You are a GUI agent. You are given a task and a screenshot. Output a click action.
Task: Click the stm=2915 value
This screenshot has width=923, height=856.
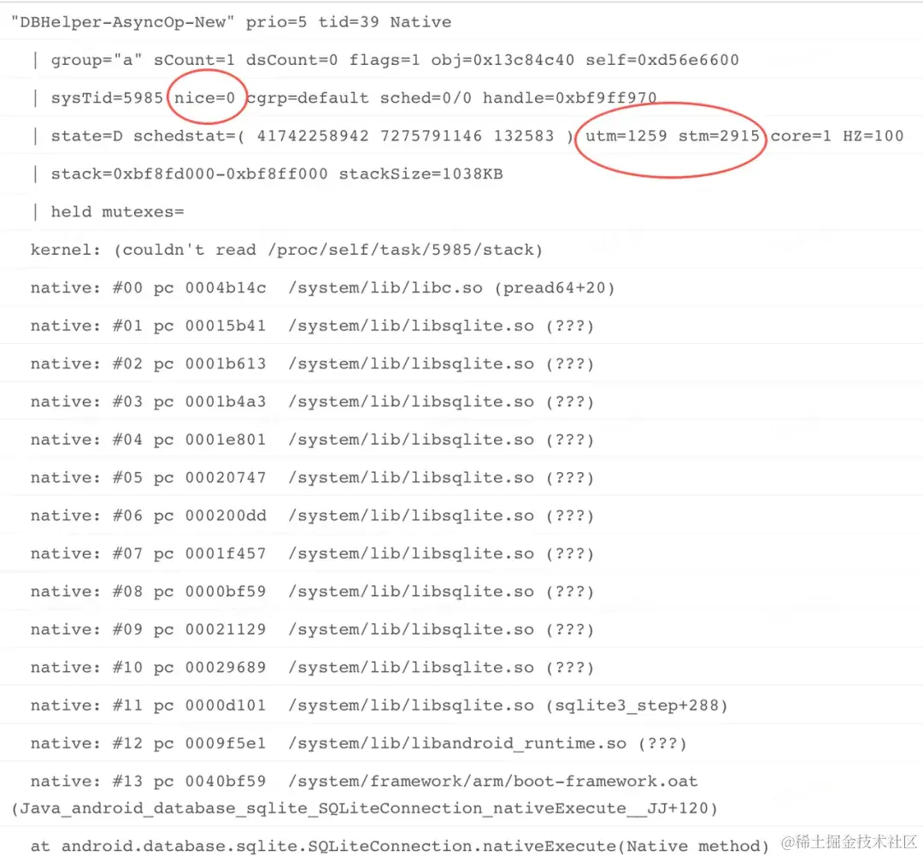coord(719,136)
